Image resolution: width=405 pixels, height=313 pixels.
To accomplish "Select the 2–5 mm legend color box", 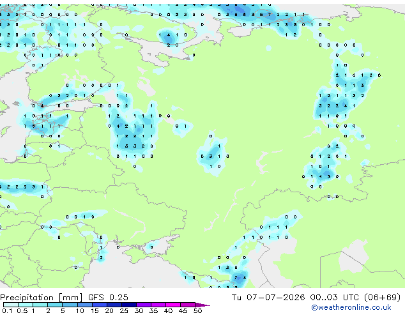I will coord(55,305).
